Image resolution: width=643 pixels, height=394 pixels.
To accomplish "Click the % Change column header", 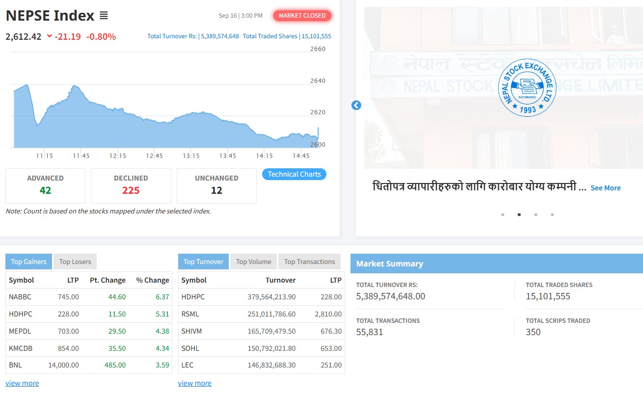I will [153, 280].
